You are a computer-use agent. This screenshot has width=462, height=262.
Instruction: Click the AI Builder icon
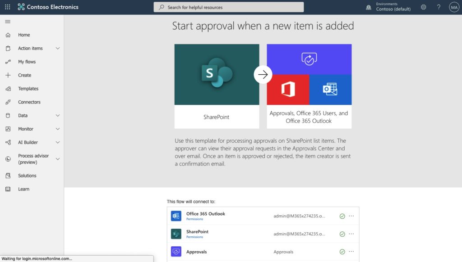[x=8, y=142]
